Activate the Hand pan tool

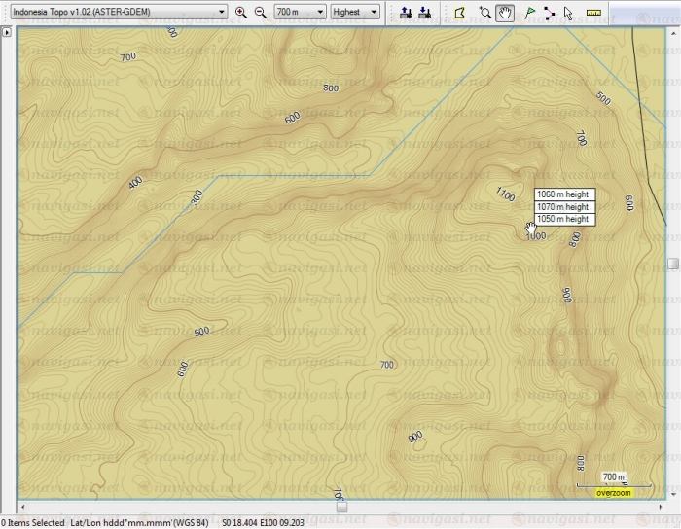(504, 13)
